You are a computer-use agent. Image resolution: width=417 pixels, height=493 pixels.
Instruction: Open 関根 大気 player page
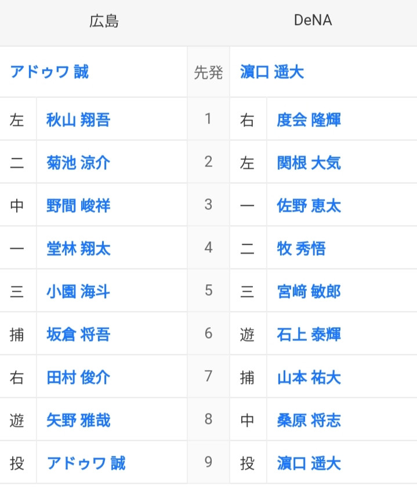309,162
